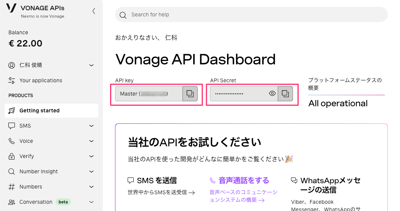Collapse the sidebar with the left chevron
This screenshot has width=400, height=211.
point(94,11)
